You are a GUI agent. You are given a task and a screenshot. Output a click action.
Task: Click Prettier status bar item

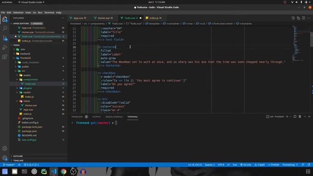pos(273,165)
